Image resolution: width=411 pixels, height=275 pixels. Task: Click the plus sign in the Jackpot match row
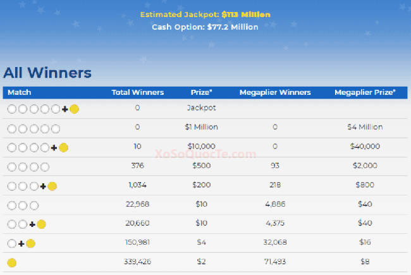tap(64, 109)
